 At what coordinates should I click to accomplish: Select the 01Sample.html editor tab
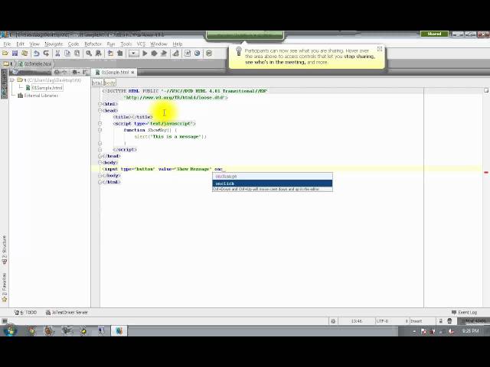113,72
